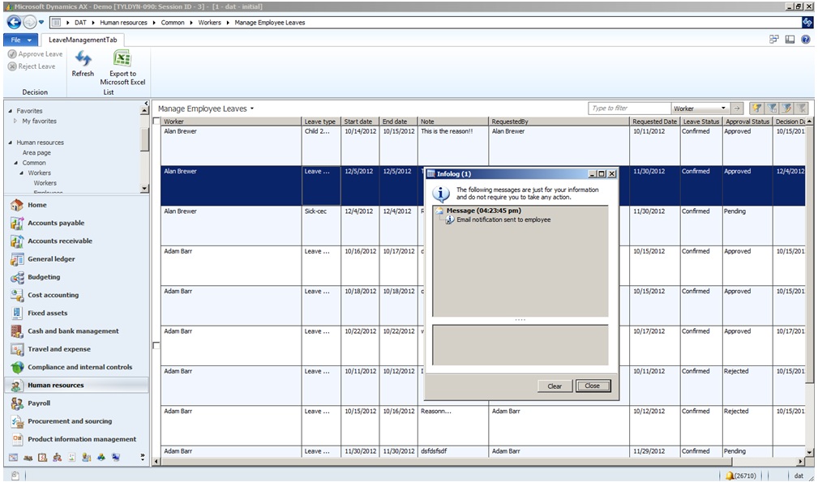Collapse the Common tree node
Viewport: 818px width, 482px height.
tap(15, 163)
